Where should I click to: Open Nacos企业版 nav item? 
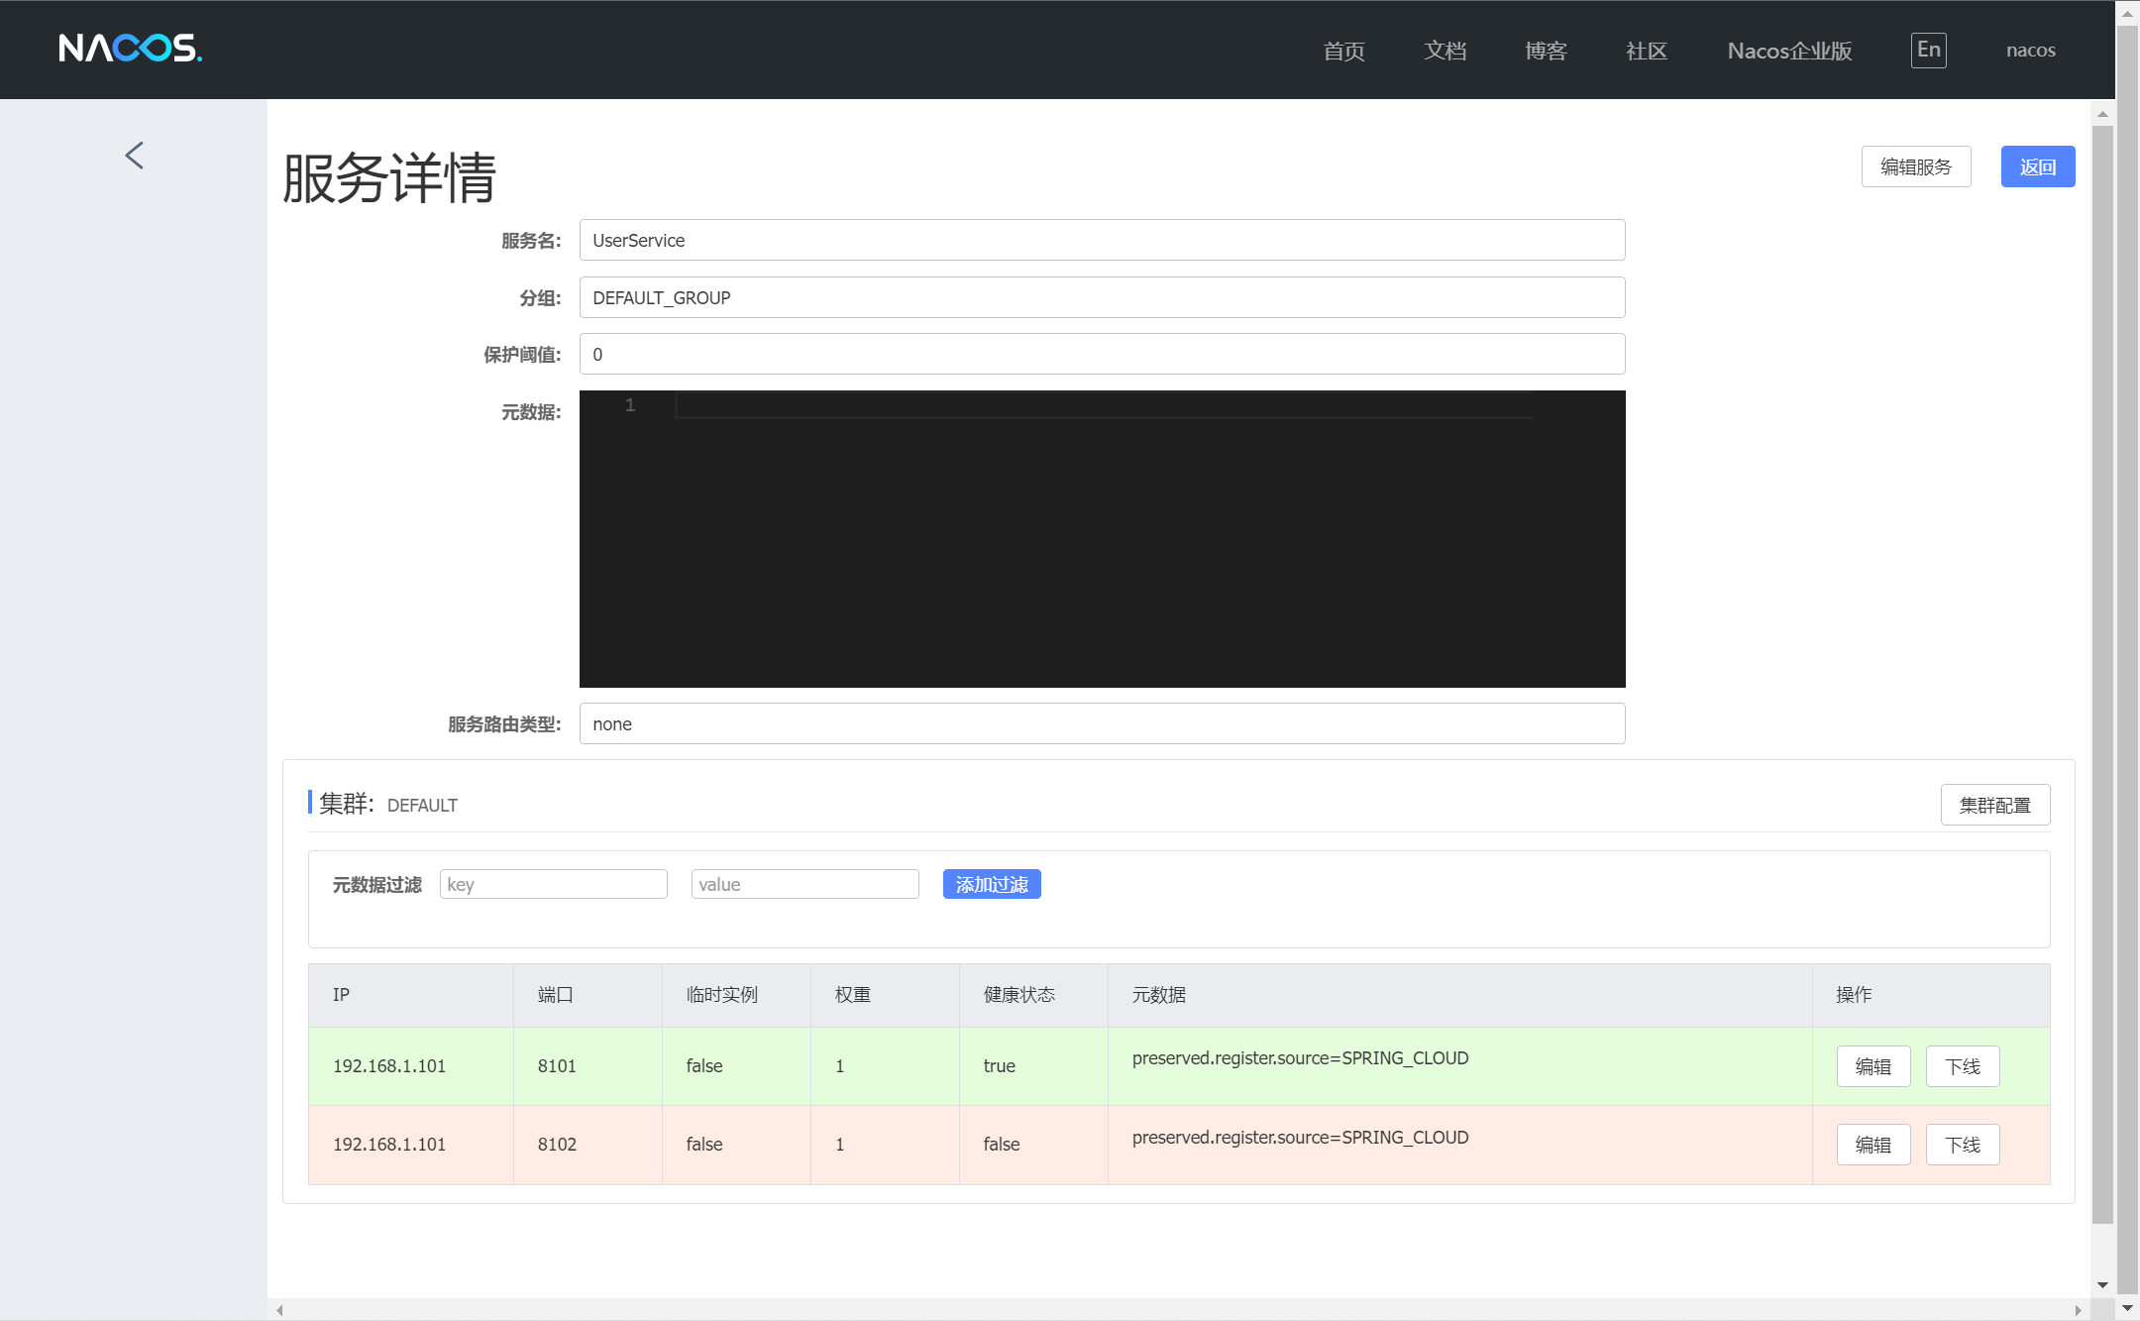pyautogui.click(x=1789, y=51)
